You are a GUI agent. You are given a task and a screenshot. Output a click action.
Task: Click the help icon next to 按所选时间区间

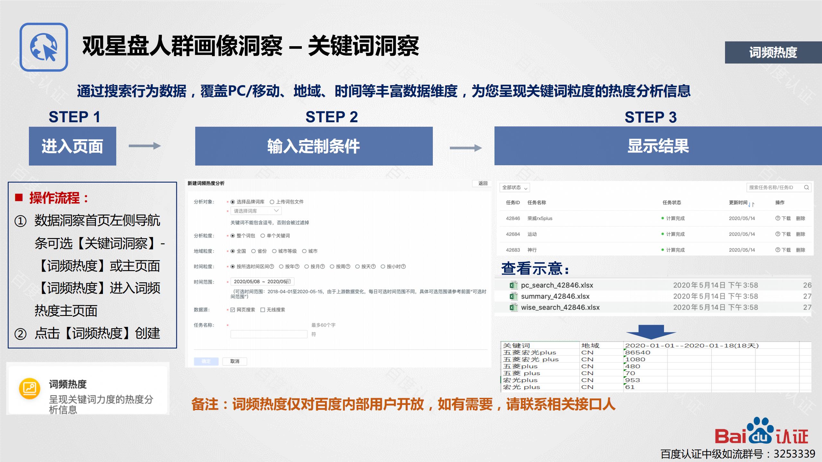(x=272, y=267)
